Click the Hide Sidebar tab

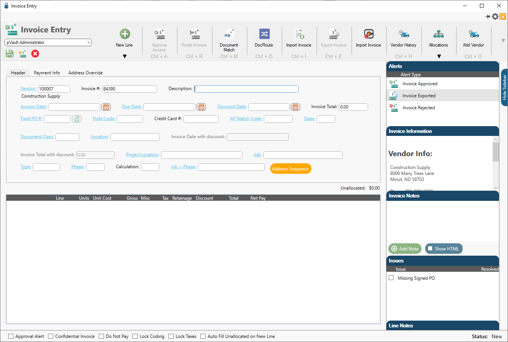[x=504, y=87]
